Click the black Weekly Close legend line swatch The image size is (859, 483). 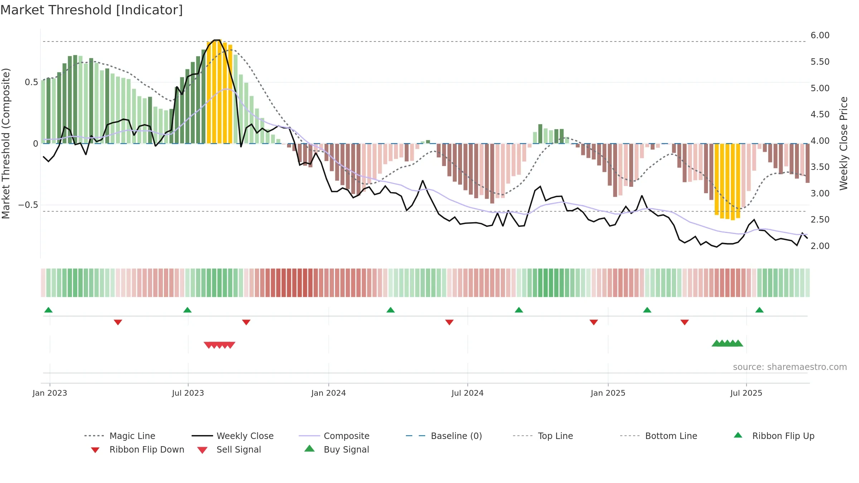coord(202,436)
